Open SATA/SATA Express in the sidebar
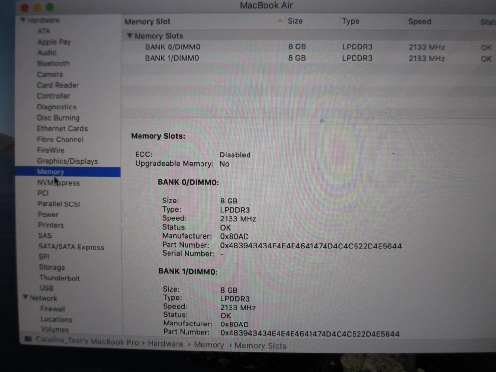 [x=71, y=247]
